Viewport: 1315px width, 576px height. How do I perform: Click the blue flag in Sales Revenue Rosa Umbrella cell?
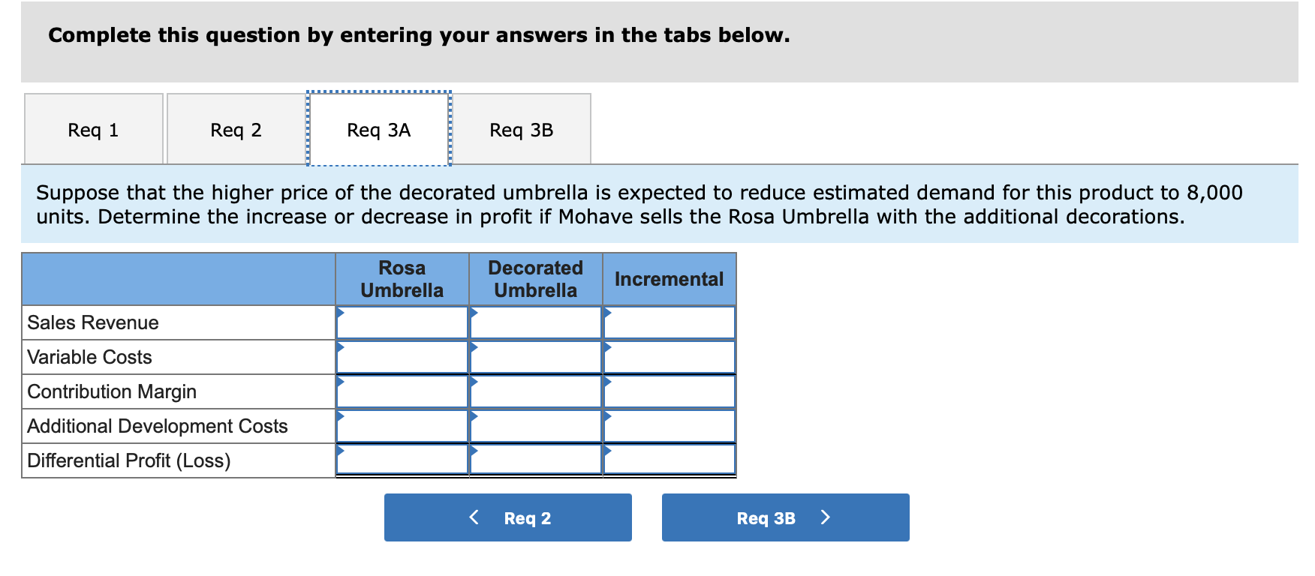point(342,313)
